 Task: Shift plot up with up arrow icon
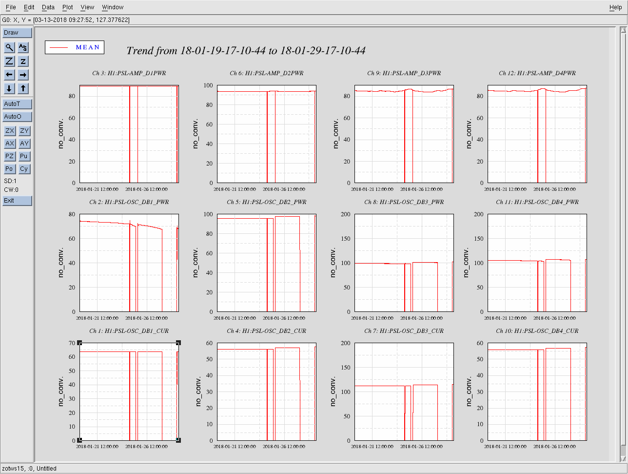pos(23,88)
